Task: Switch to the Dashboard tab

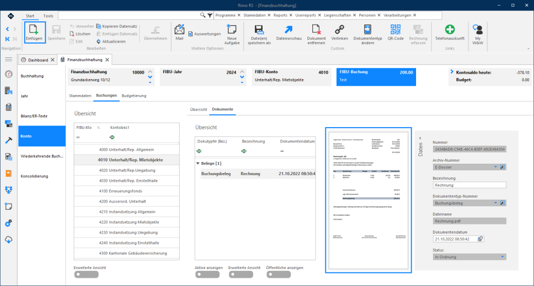Action: click(38, 60)
